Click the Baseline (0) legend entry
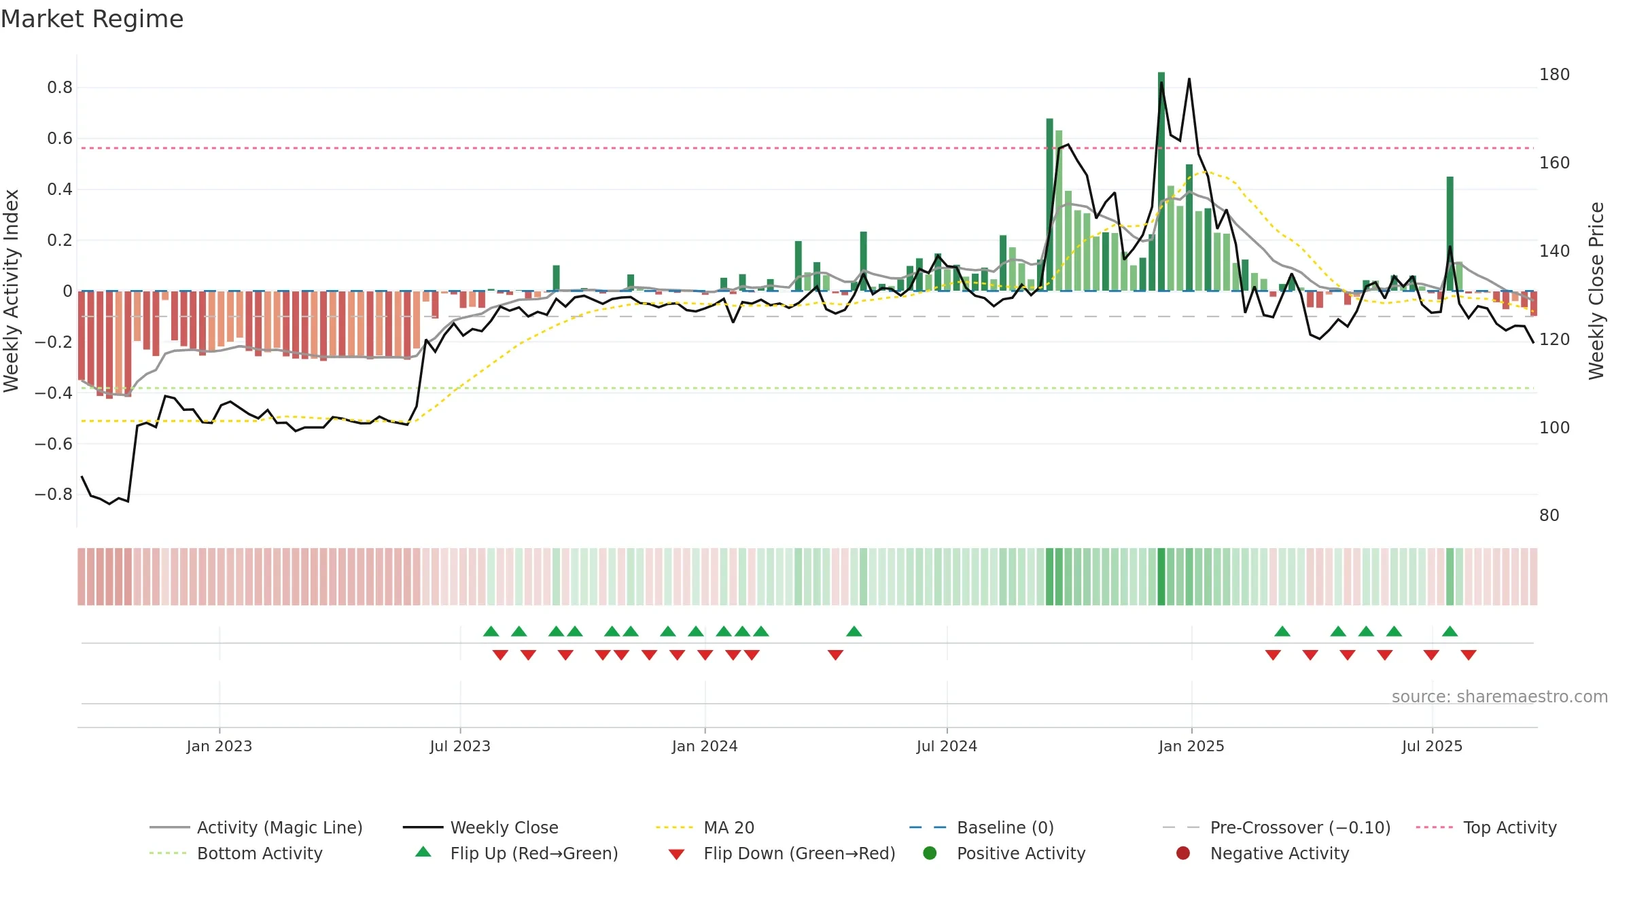The image size is (1631, 917). (981, 827)
